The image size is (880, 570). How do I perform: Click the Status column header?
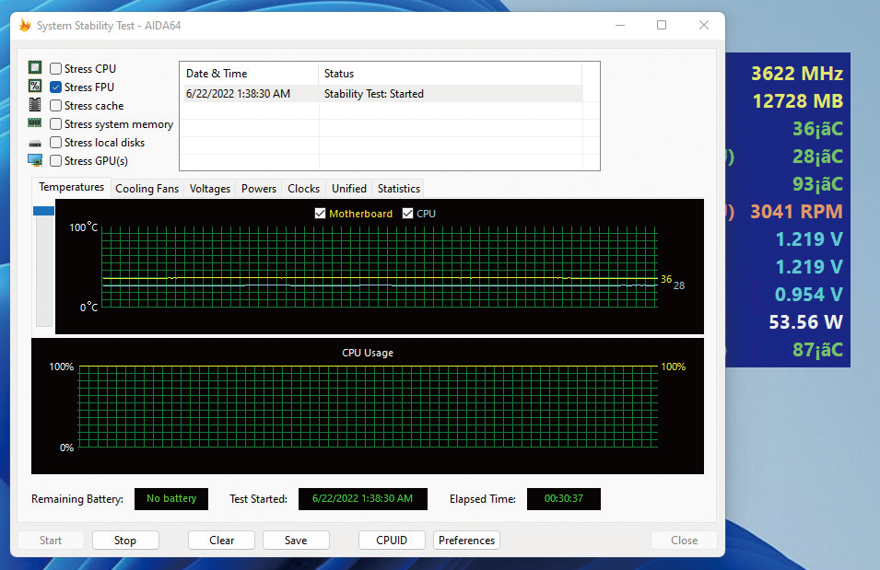click(450, 74)
